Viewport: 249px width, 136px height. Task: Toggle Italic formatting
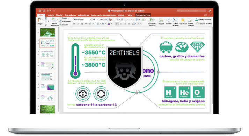tap(78, 24)
